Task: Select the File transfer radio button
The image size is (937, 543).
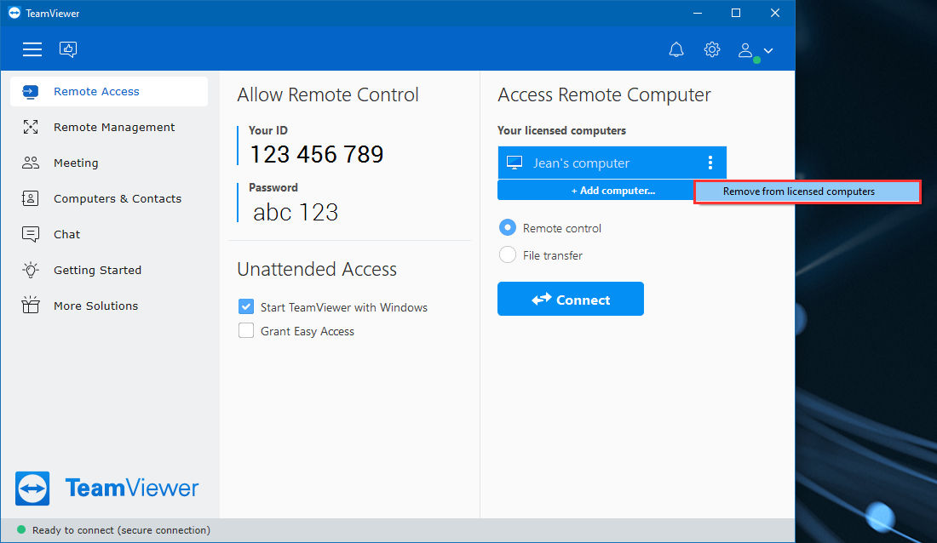Action: click(508, 254)
